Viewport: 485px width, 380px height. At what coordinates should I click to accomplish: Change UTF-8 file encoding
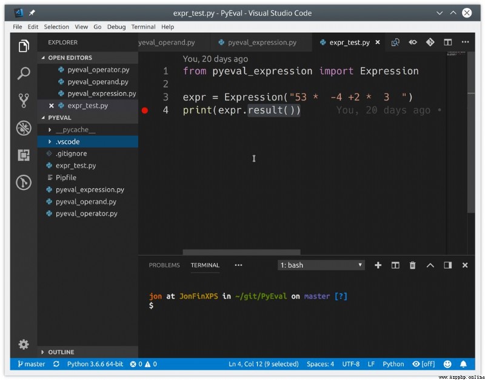(351, 364)
